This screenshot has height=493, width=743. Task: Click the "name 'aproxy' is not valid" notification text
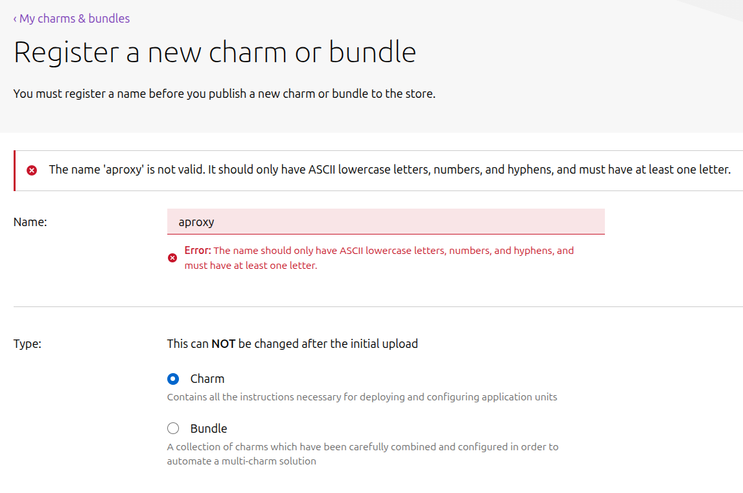390,170
